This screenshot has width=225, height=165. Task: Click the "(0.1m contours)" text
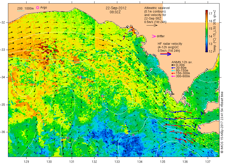click(155, 11)
